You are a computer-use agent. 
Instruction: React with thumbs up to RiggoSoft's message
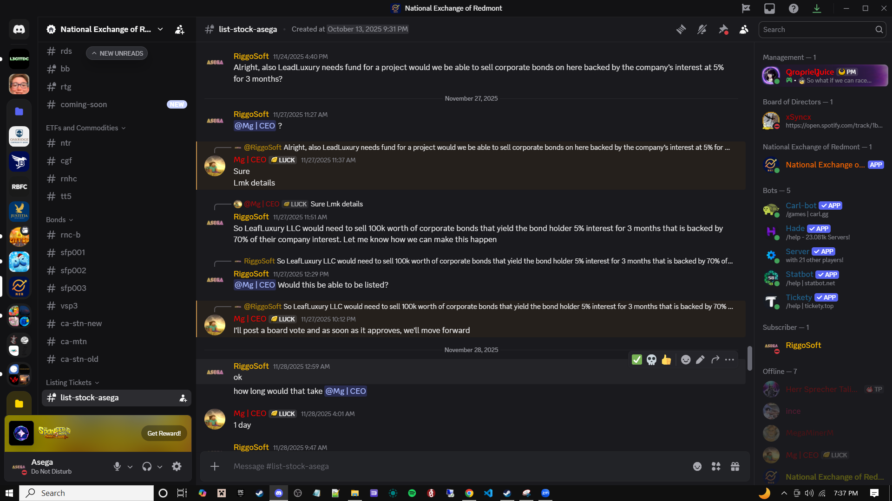coord(667,360)
